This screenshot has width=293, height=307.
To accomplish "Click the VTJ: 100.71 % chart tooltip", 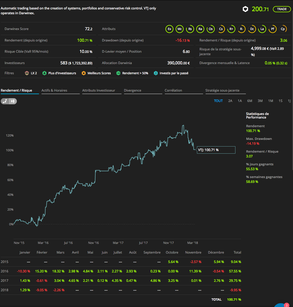I will click(x=216, y=150).
